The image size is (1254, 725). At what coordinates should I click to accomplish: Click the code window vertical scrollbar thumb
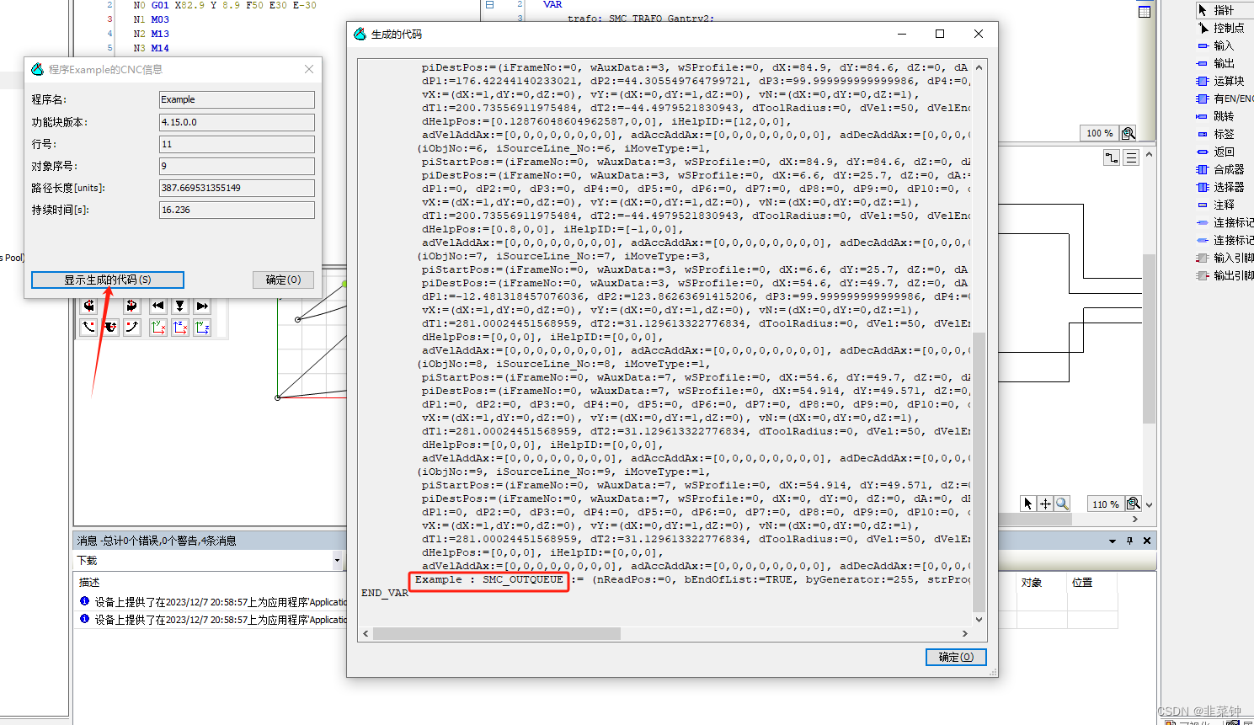[979, 472]
